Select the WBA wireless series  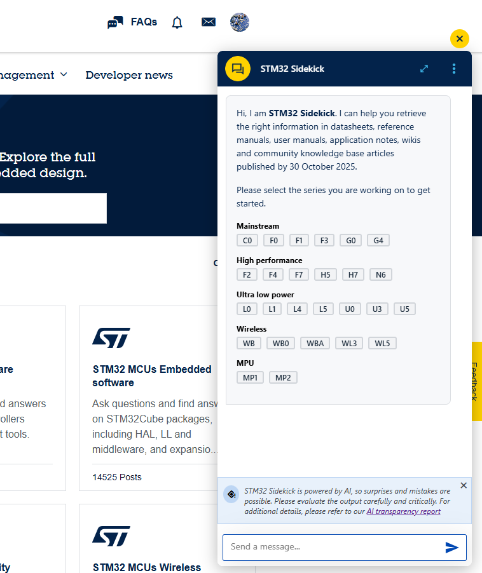click(x=315, y=344)
